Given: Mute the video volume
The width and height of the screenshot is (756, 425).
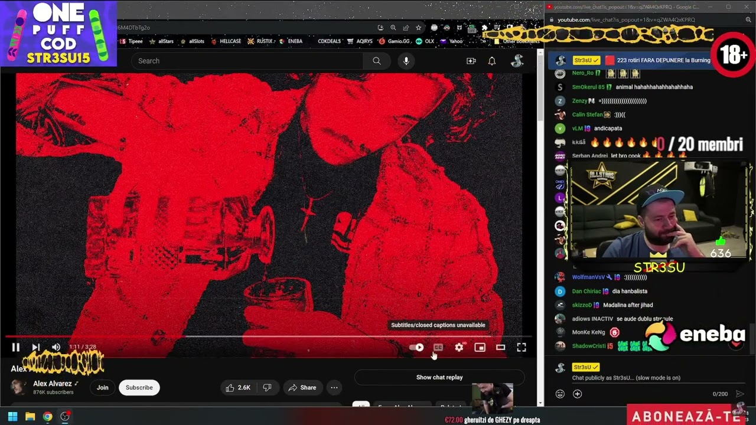Looking at the screenshot, I should [x=56, y=348].
